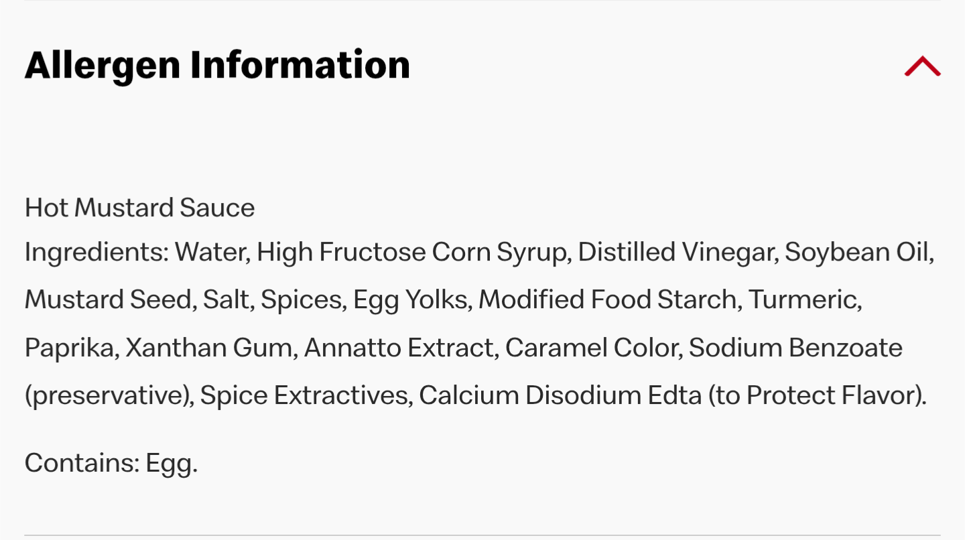965x540 pixels.
Task: Click "High Fructose Corn Syrup" in ingredients
Action: [411, 253]
